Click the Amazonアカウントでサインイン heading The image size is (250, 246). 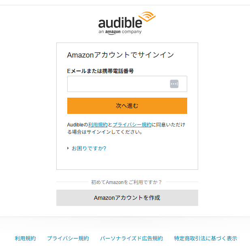tap(120, 55)
